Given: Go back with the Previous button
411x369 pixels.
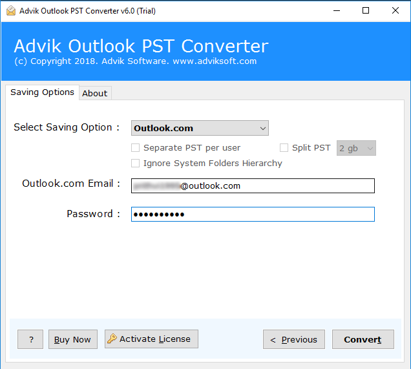Looking at the screenshot, I should (294, 339).
